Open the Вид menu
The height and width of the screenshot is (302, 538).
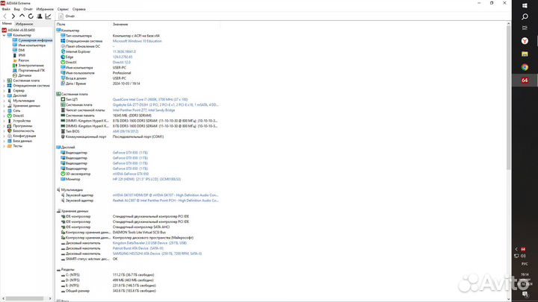point(16,9)
